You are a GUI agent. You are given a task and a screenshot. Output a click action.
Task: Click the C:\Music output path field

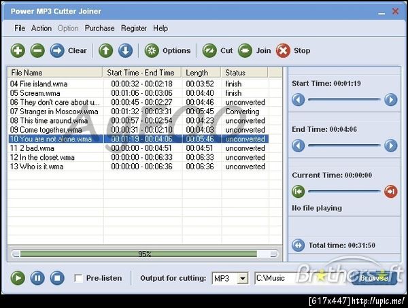(x=302, y=278)
